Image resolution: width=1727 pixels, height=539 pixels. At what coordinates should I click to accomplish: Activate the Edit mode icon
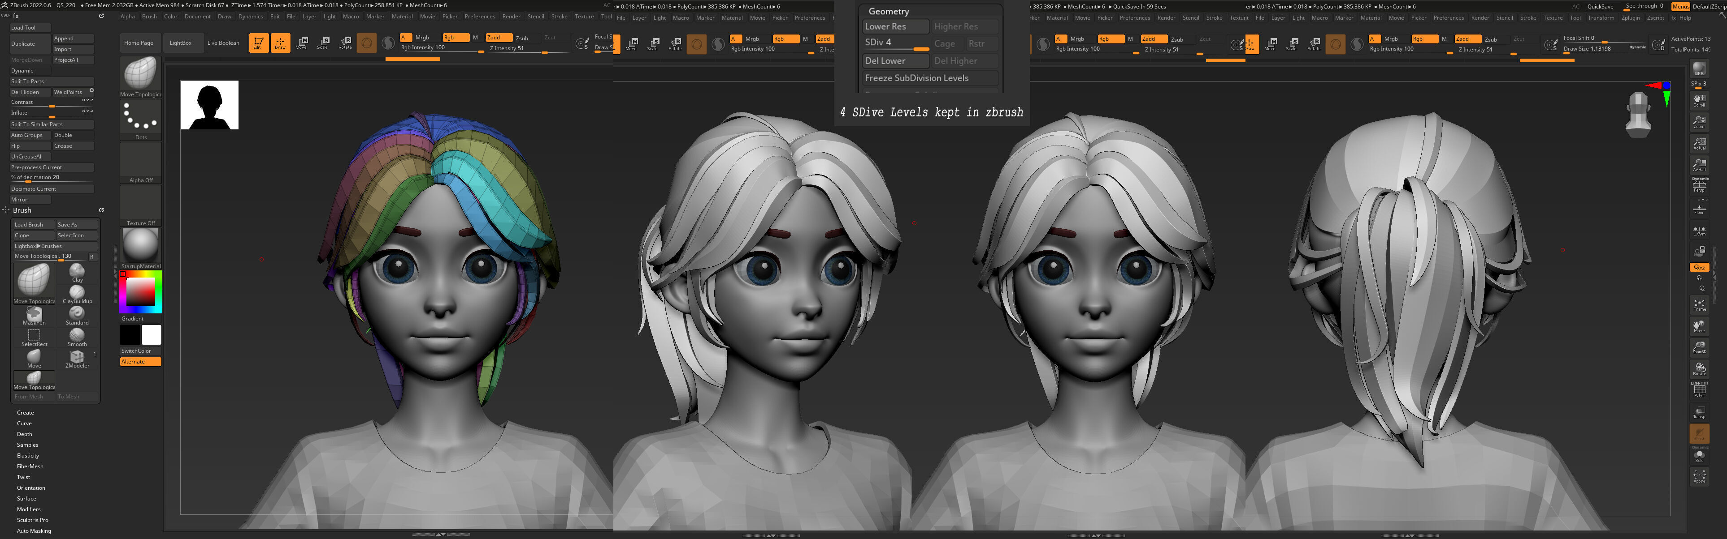pos(259,43)
